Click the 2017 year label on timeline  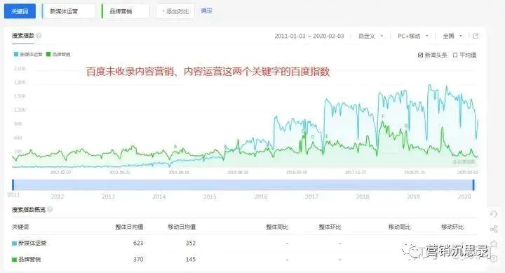[311, 197]
